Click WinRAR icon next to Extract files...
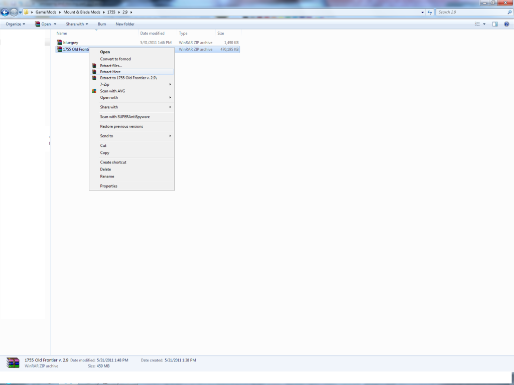The image size is (514, 385). (x=94, y=66)
